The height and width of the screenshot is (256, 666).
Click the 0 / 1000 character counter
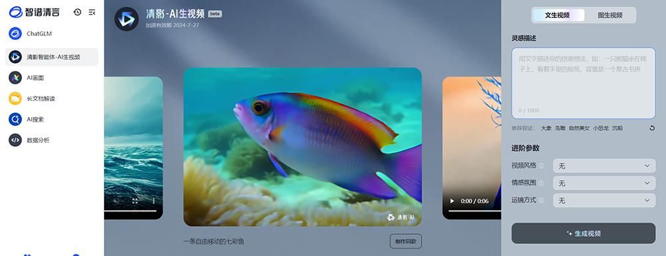click(x=528, y=110)
